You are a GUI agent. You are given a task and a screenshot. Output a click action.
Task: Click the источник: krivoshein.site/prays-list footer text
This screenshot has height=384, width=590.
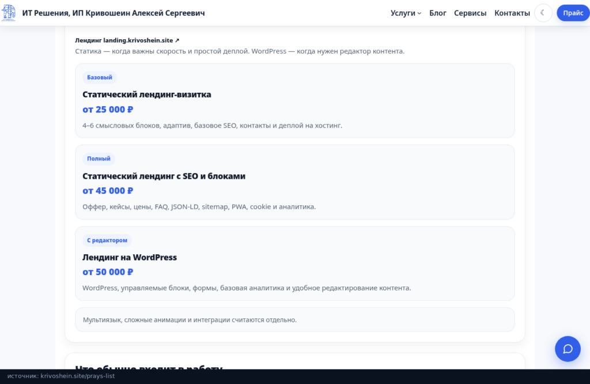(61, 376)
